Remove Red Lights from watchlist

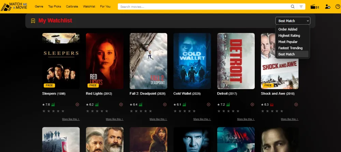point(121,104)
